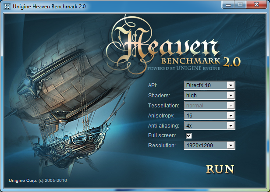Click the 'Shaders:' label
270x192 pixels.
coord(159,96)
